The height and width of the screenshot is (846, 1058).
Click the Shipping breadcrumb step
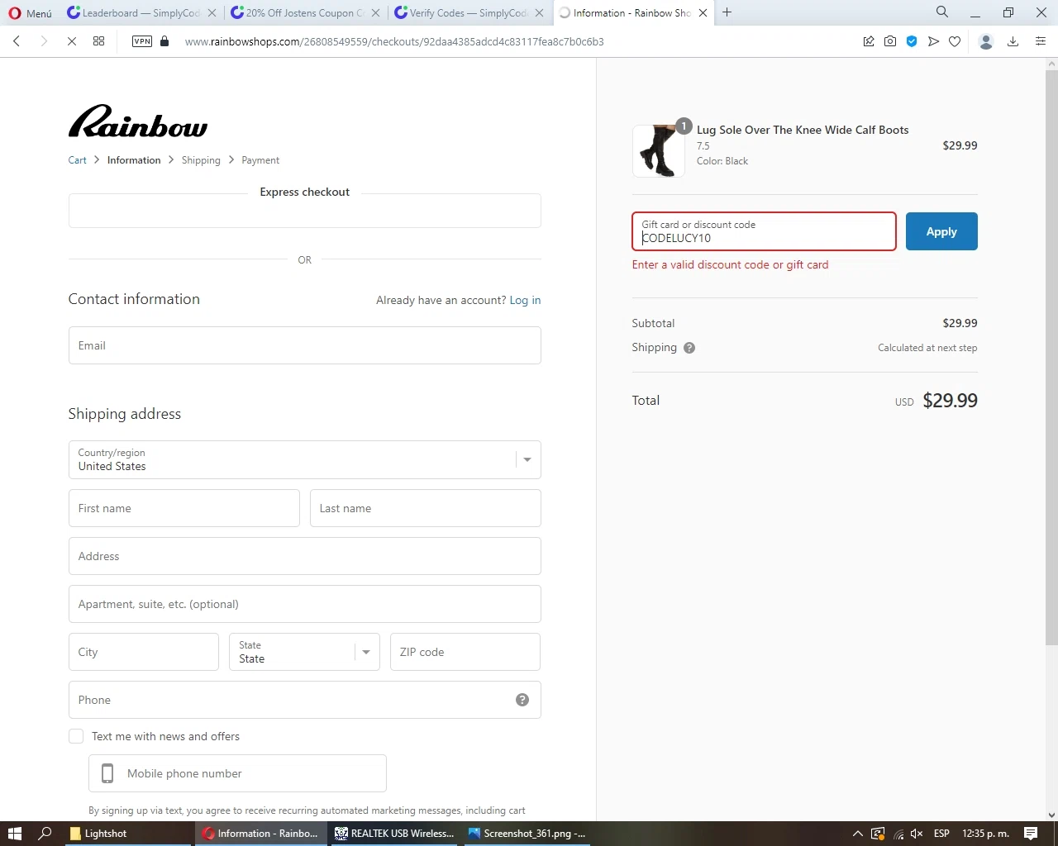coord(201,160)
